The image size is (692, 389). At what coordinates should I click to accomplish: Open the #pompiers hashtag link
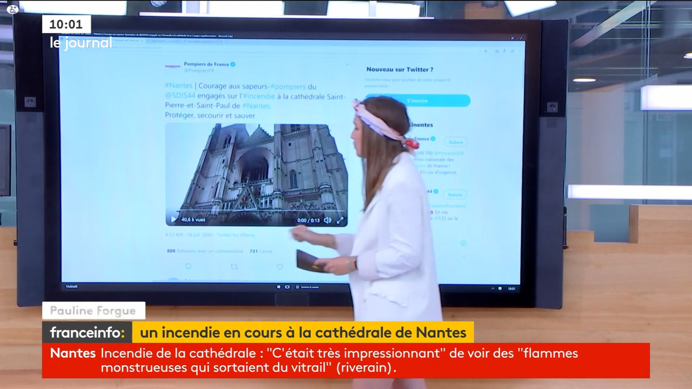[x=288, y=86]
